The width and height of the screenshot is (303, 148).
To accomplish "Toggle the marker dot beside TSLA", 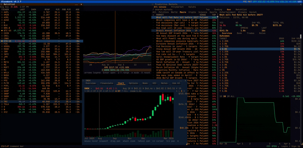I will [2, 104].
